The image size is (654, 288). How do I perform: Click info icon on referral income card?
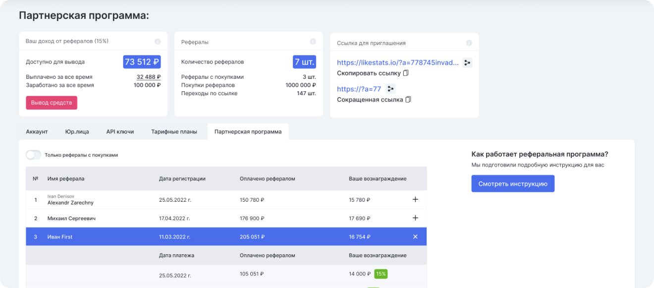click(x=158, y=42)
